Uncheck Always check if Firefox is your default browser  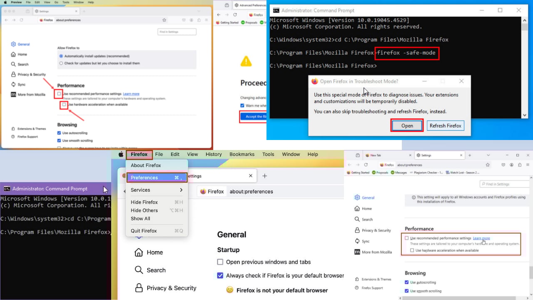coord(220,275)
